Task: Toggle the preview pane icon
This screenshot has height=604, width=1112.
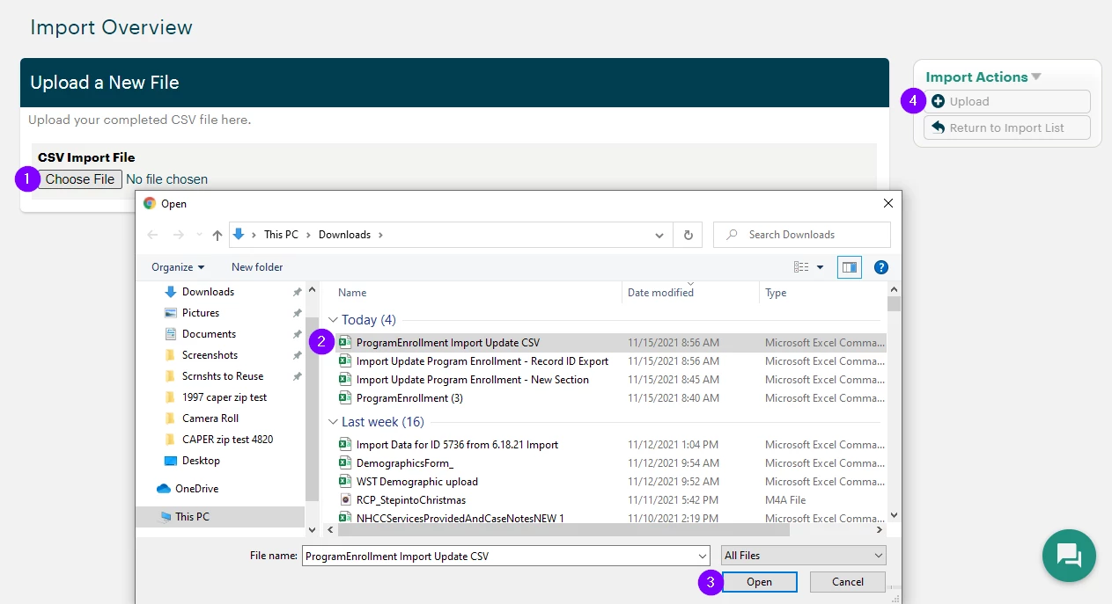Action: 850,267
